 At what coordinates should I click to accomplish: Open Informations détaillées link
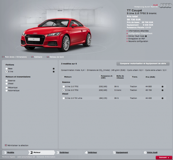138,31
